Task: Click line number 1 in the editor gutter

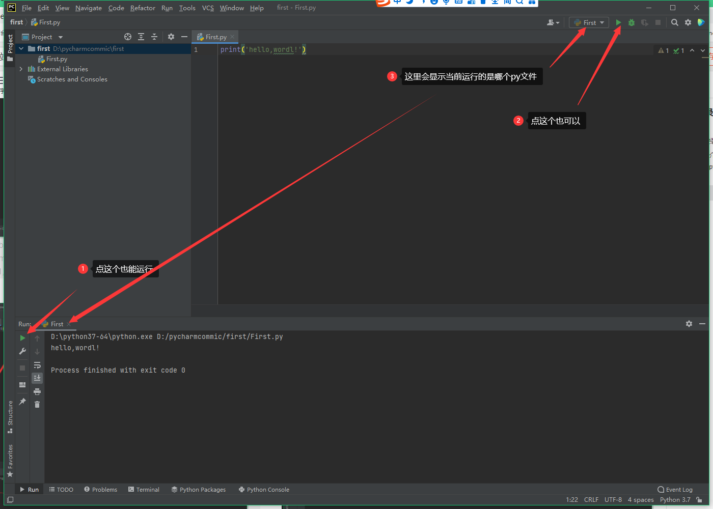Action: click(x=196, y=50)
